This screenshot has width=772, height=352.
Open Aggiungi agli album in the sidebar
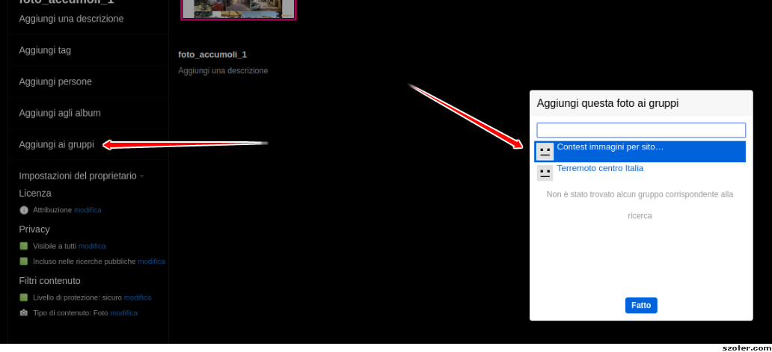point(60,113)
